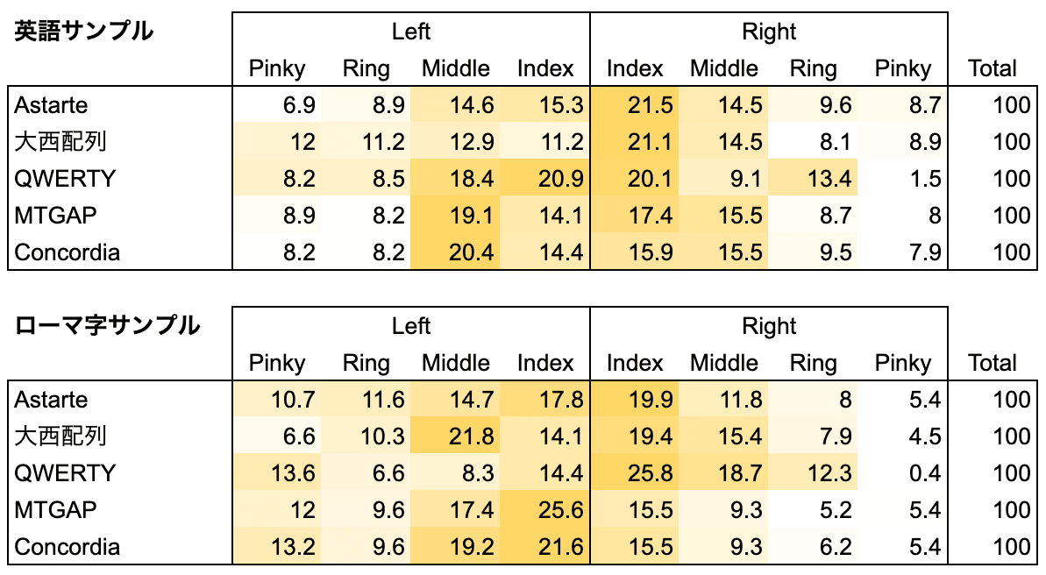Click Astarte right index value 21.5
This screenshot has height=575, width=1046.
[x=635, y=105]
